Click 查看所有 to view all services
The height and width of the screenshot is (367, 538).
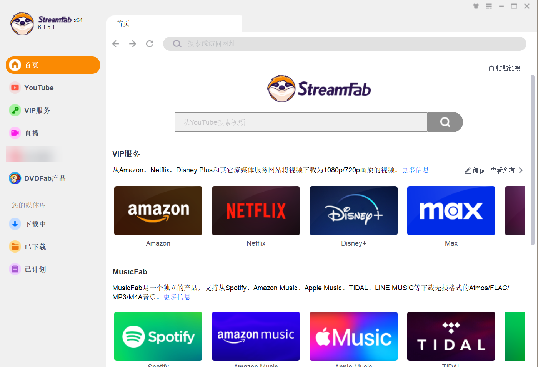502,170
